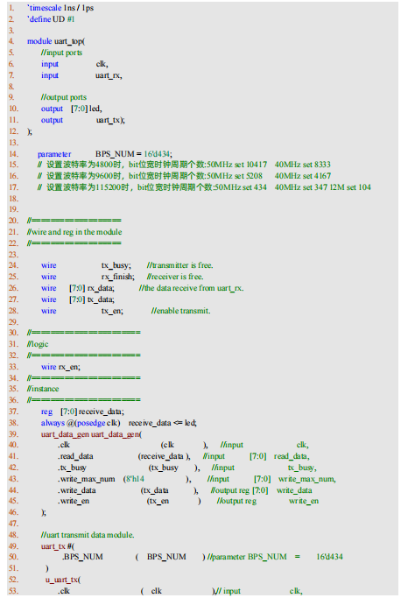Click .clk port on line 40

tap(64, 446)
